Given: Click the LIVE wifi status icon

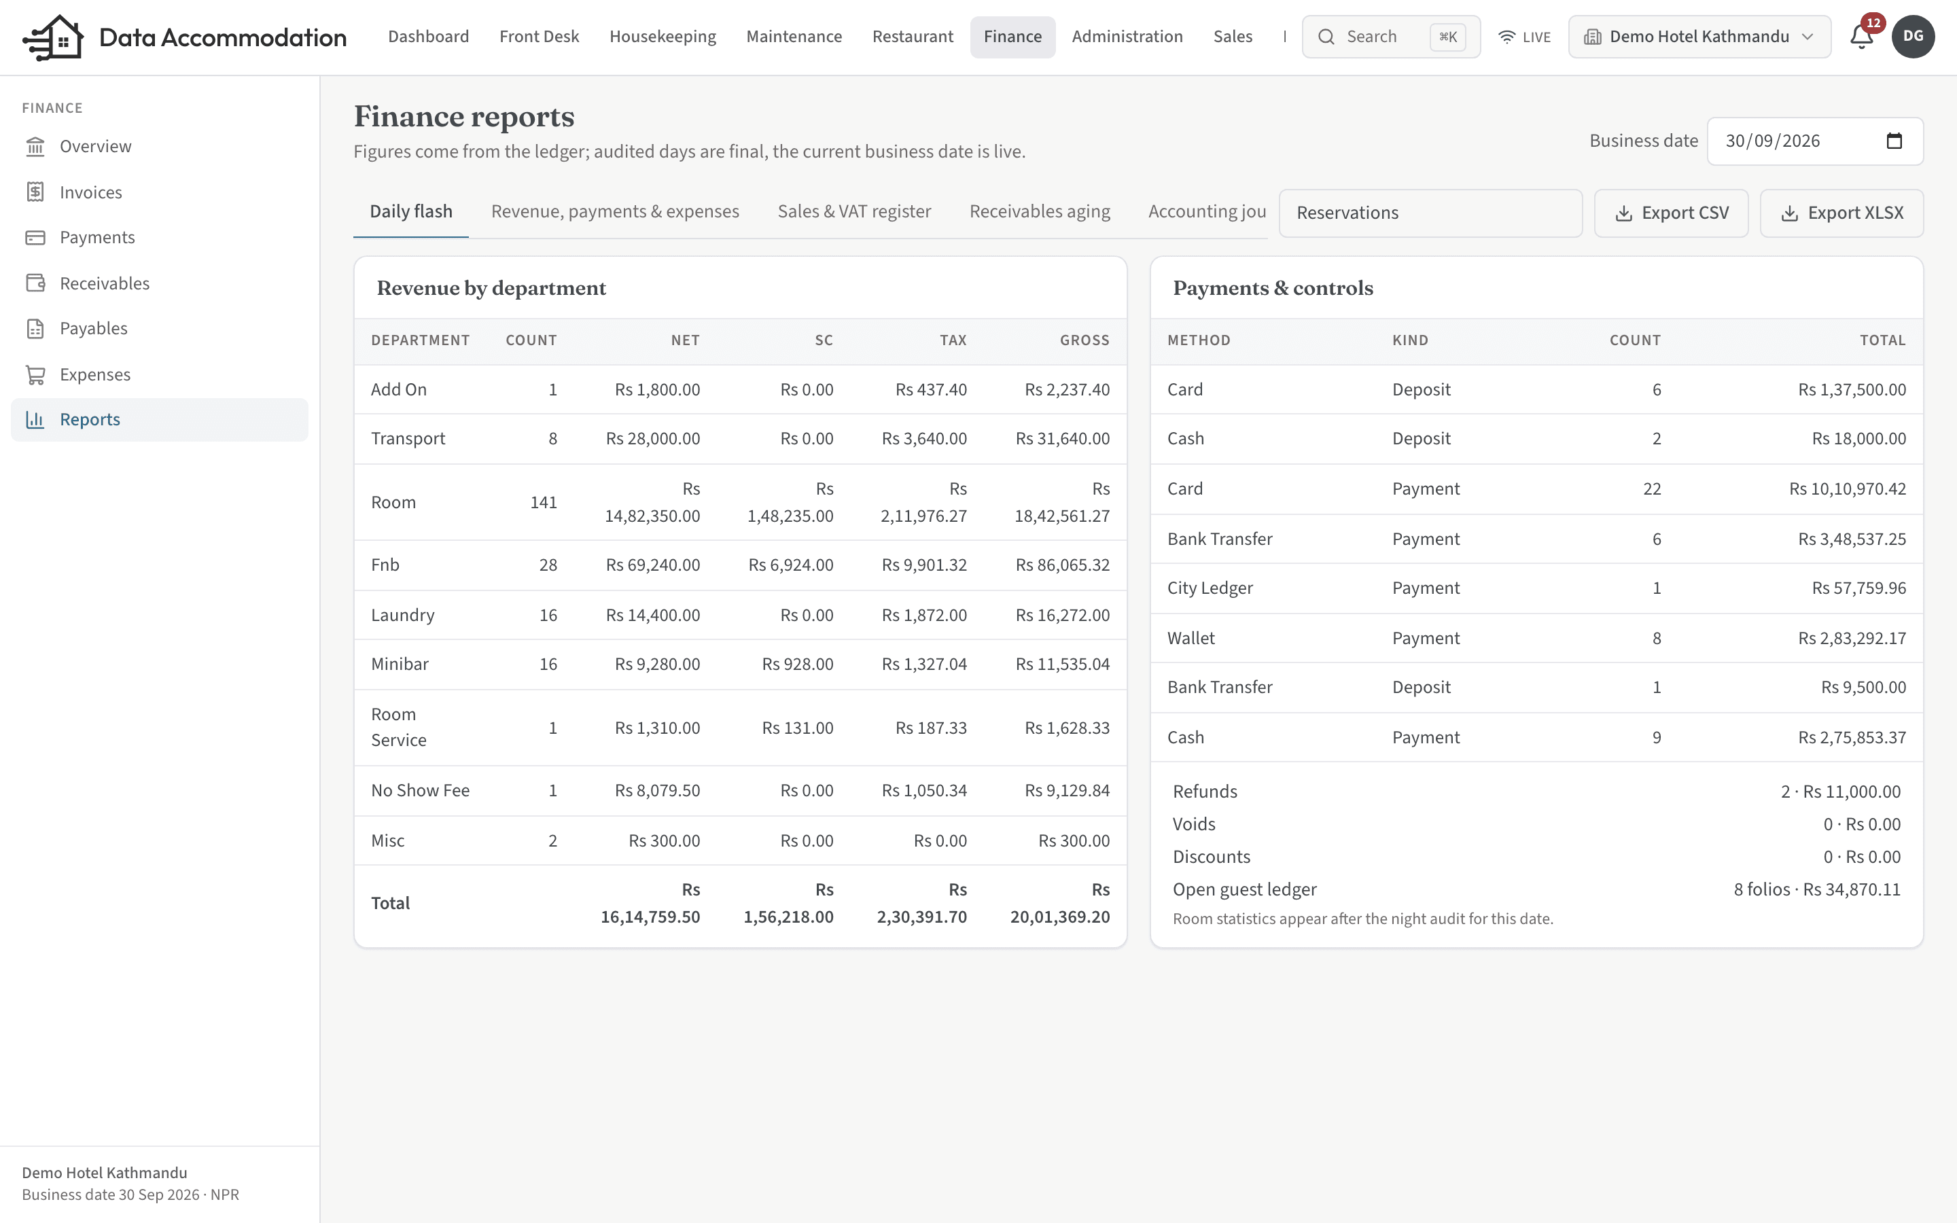Looking at the screenshot, I should pos(1506,37).
